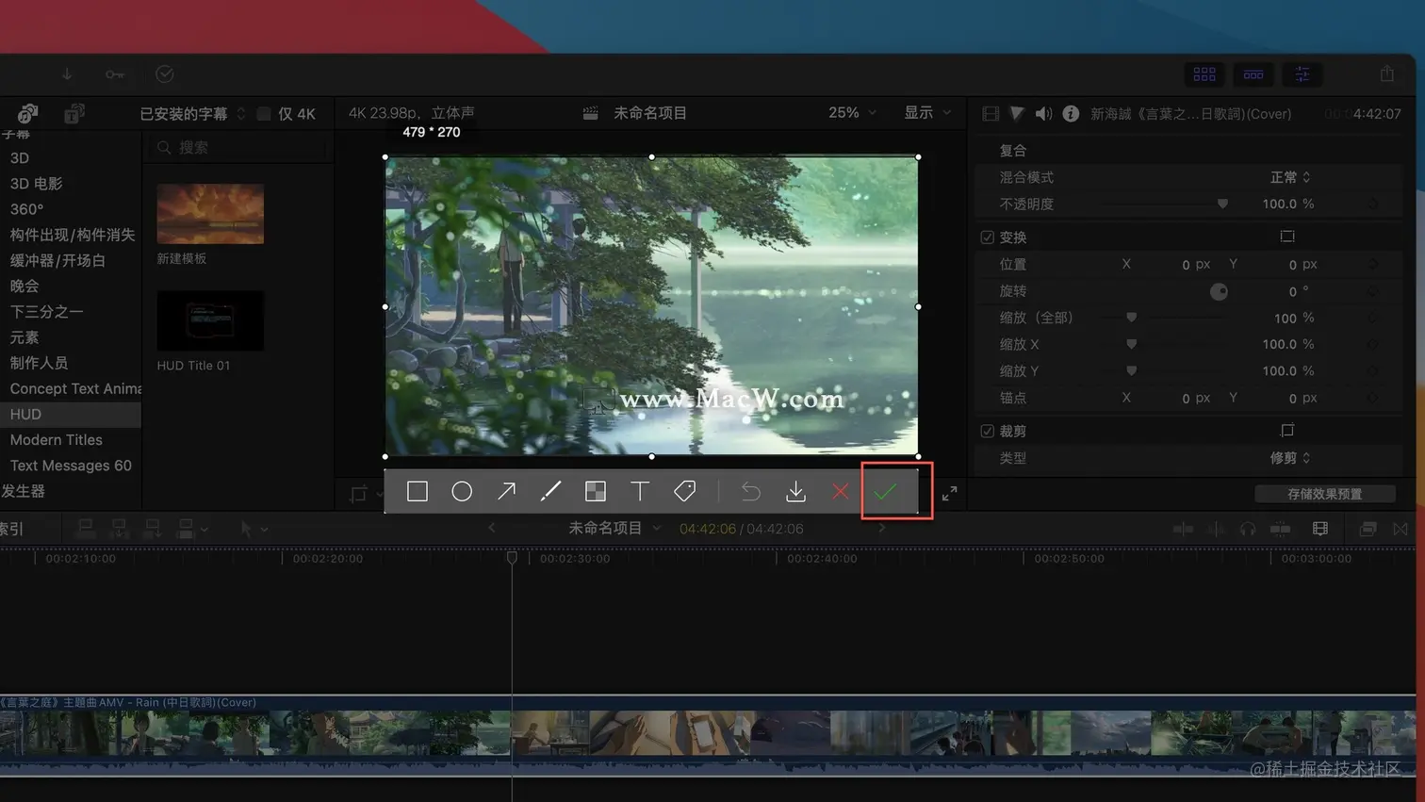
Task: Click the 旋转 rotation dial
Action: [1219, 291]
